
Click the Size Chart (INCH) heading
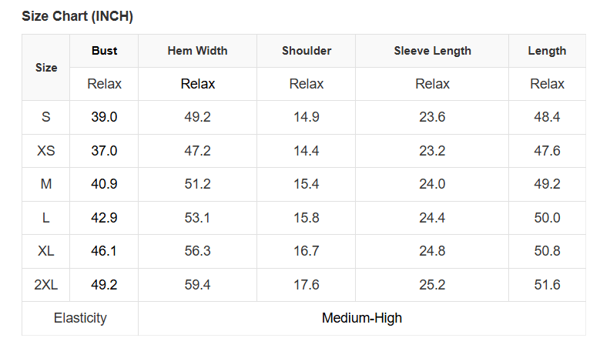tap(77, 16)
